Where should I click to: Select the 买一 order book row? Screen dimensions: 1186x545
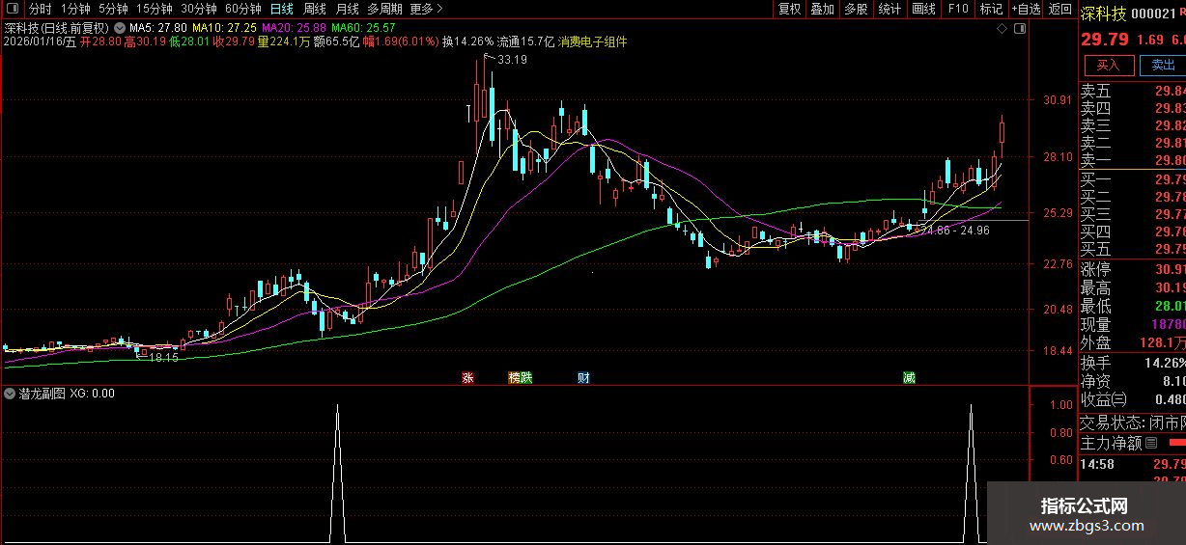click(x=1133, y=179)
